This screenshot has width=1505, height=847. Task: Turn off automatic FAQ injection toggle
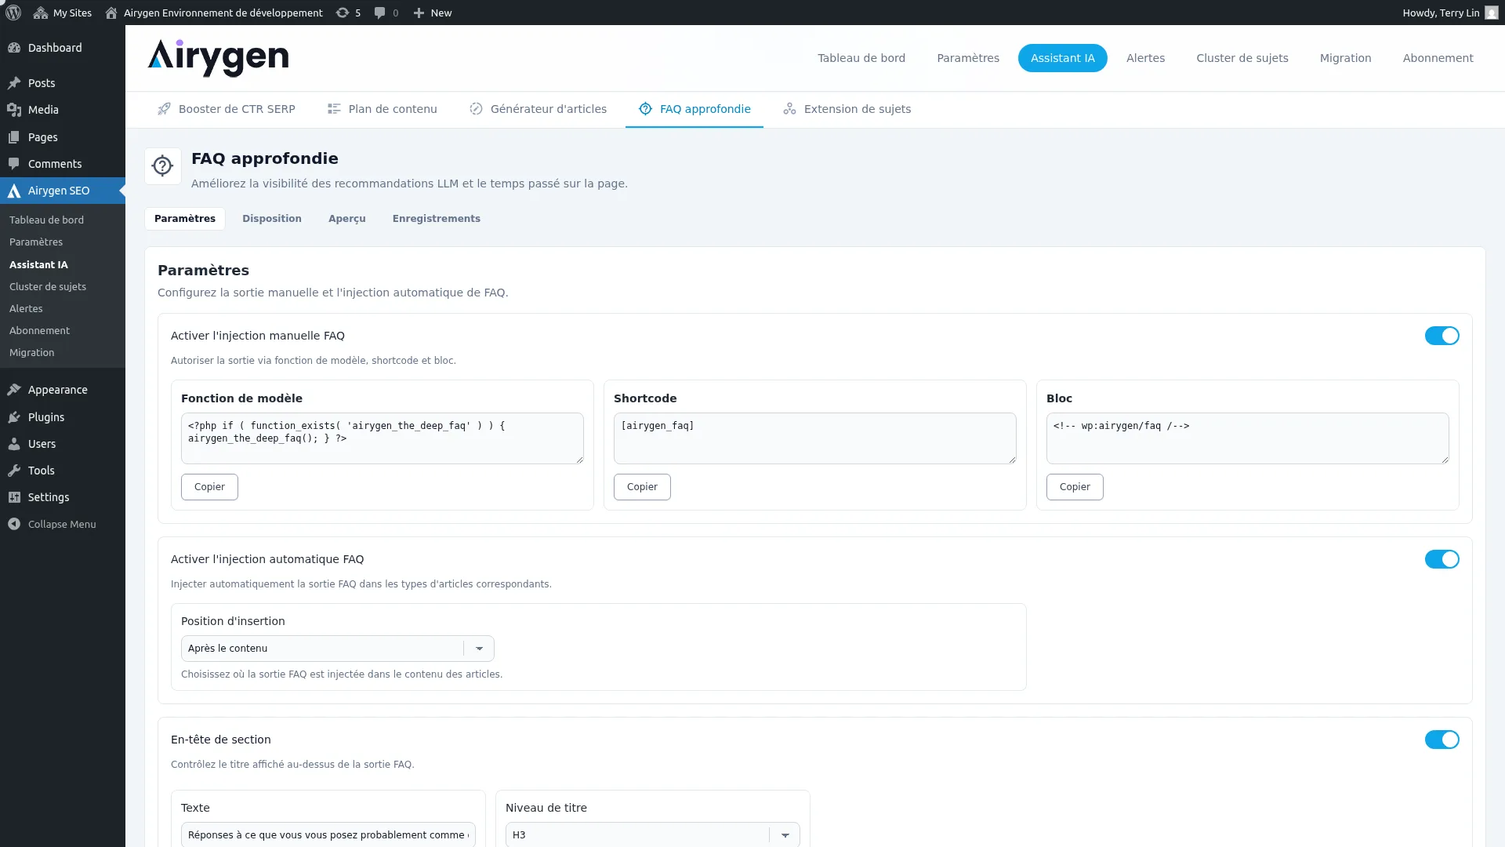1442,559
